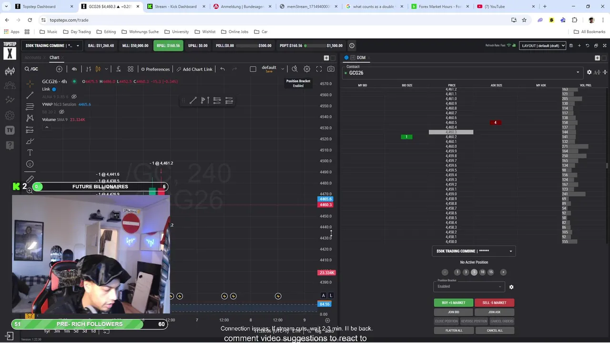Undo the last chart action

223,69
